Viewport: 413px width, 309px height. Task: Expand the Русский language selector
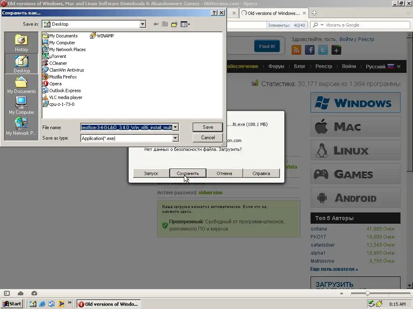383,66
